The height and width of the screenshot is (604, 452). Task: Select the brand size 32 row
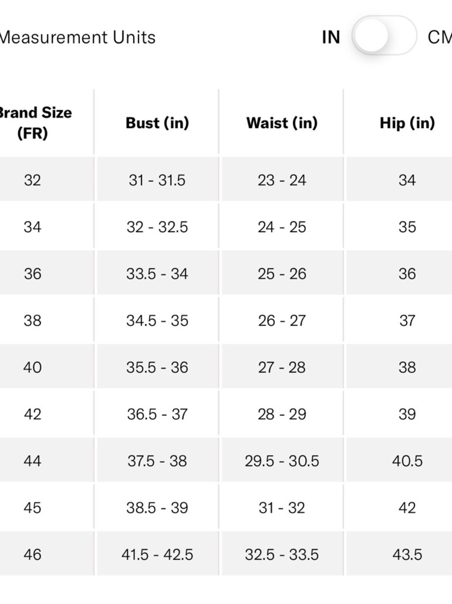(x=226, y=180)
